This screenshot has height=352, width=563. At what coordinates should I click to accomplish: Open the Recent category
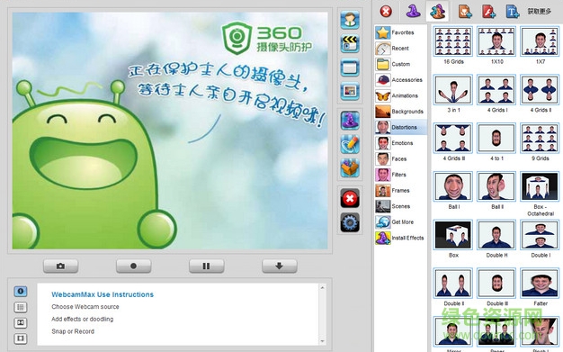click(401, 49)
